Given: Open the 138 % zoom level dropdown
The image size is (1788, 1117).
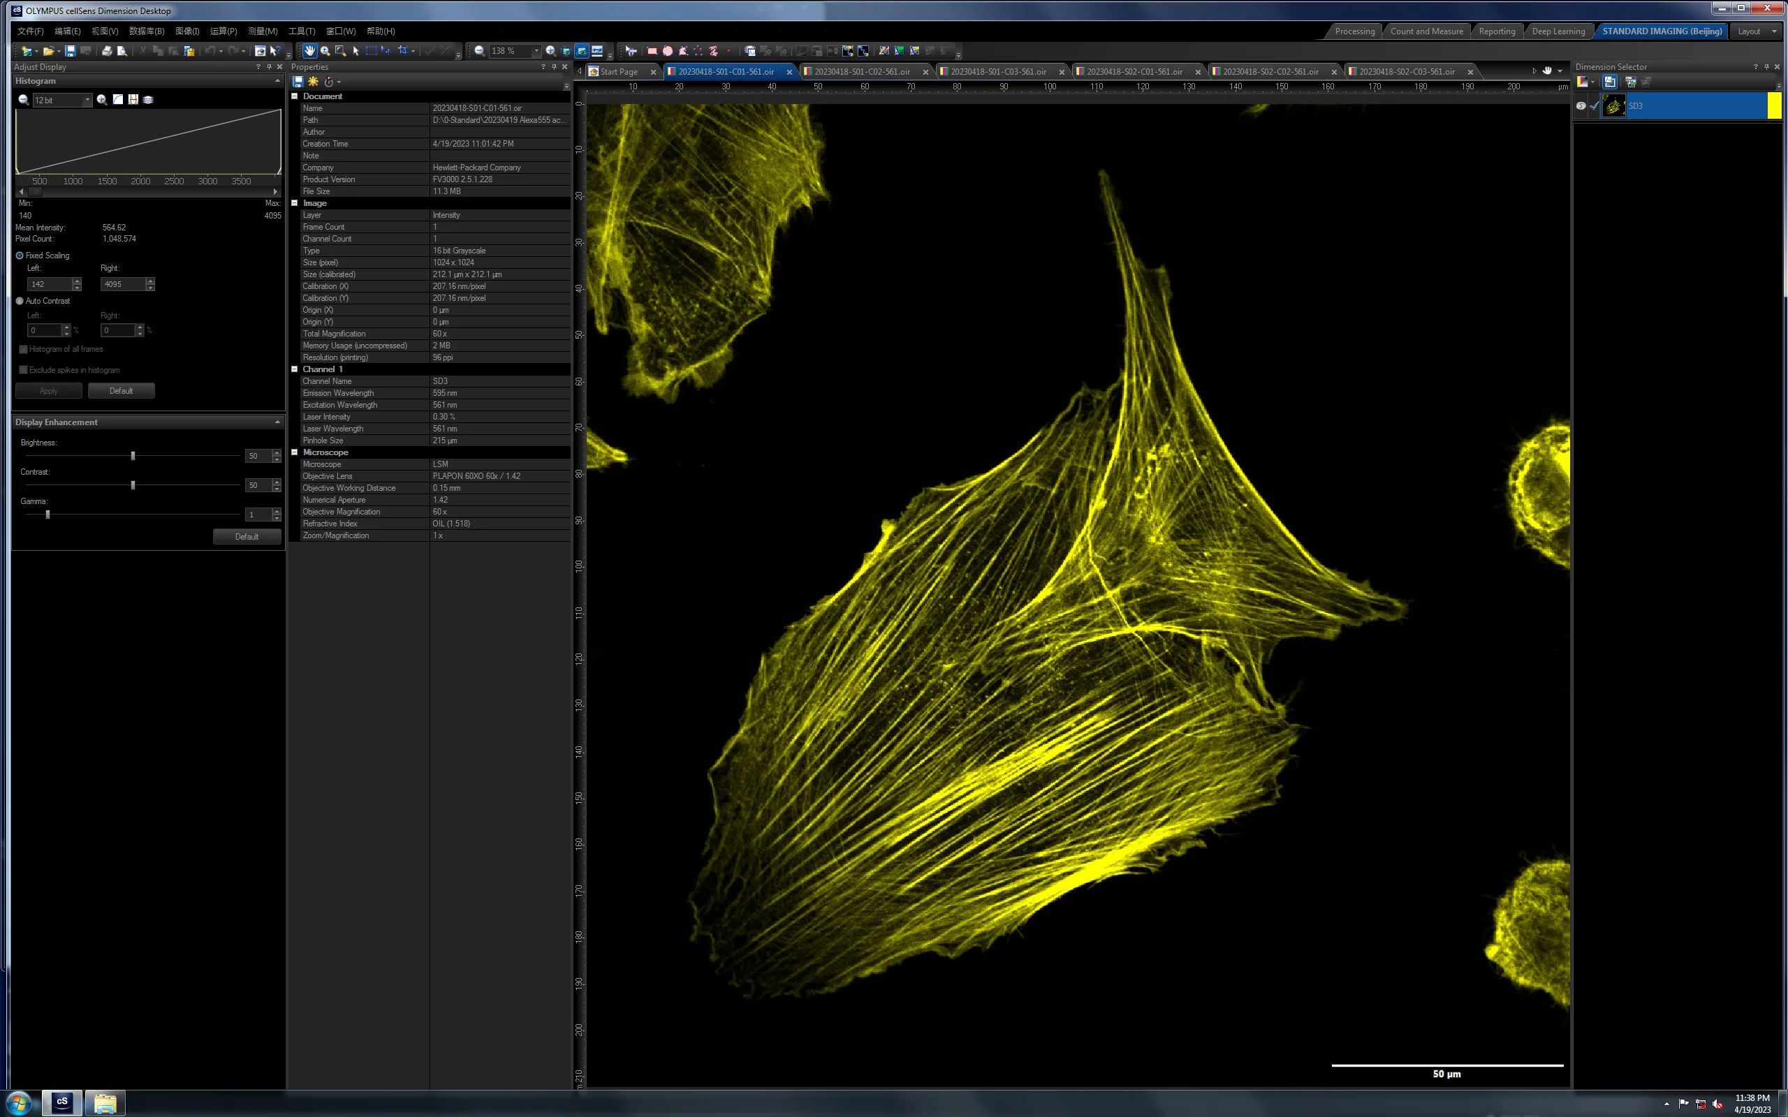Looking at the screenshot, I should [536, 51].
